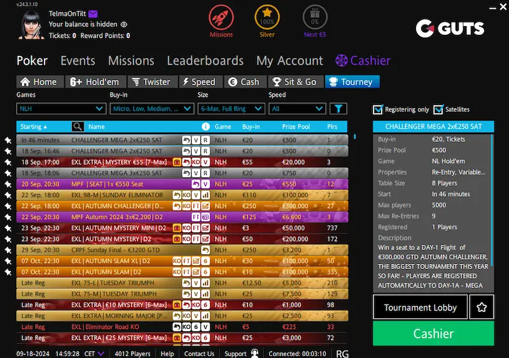The height and width of the screenshot is (358, 509).
Task: Toggle favorite star for SUNDAY ELIMINATOR row
Action: click(8, 195)
